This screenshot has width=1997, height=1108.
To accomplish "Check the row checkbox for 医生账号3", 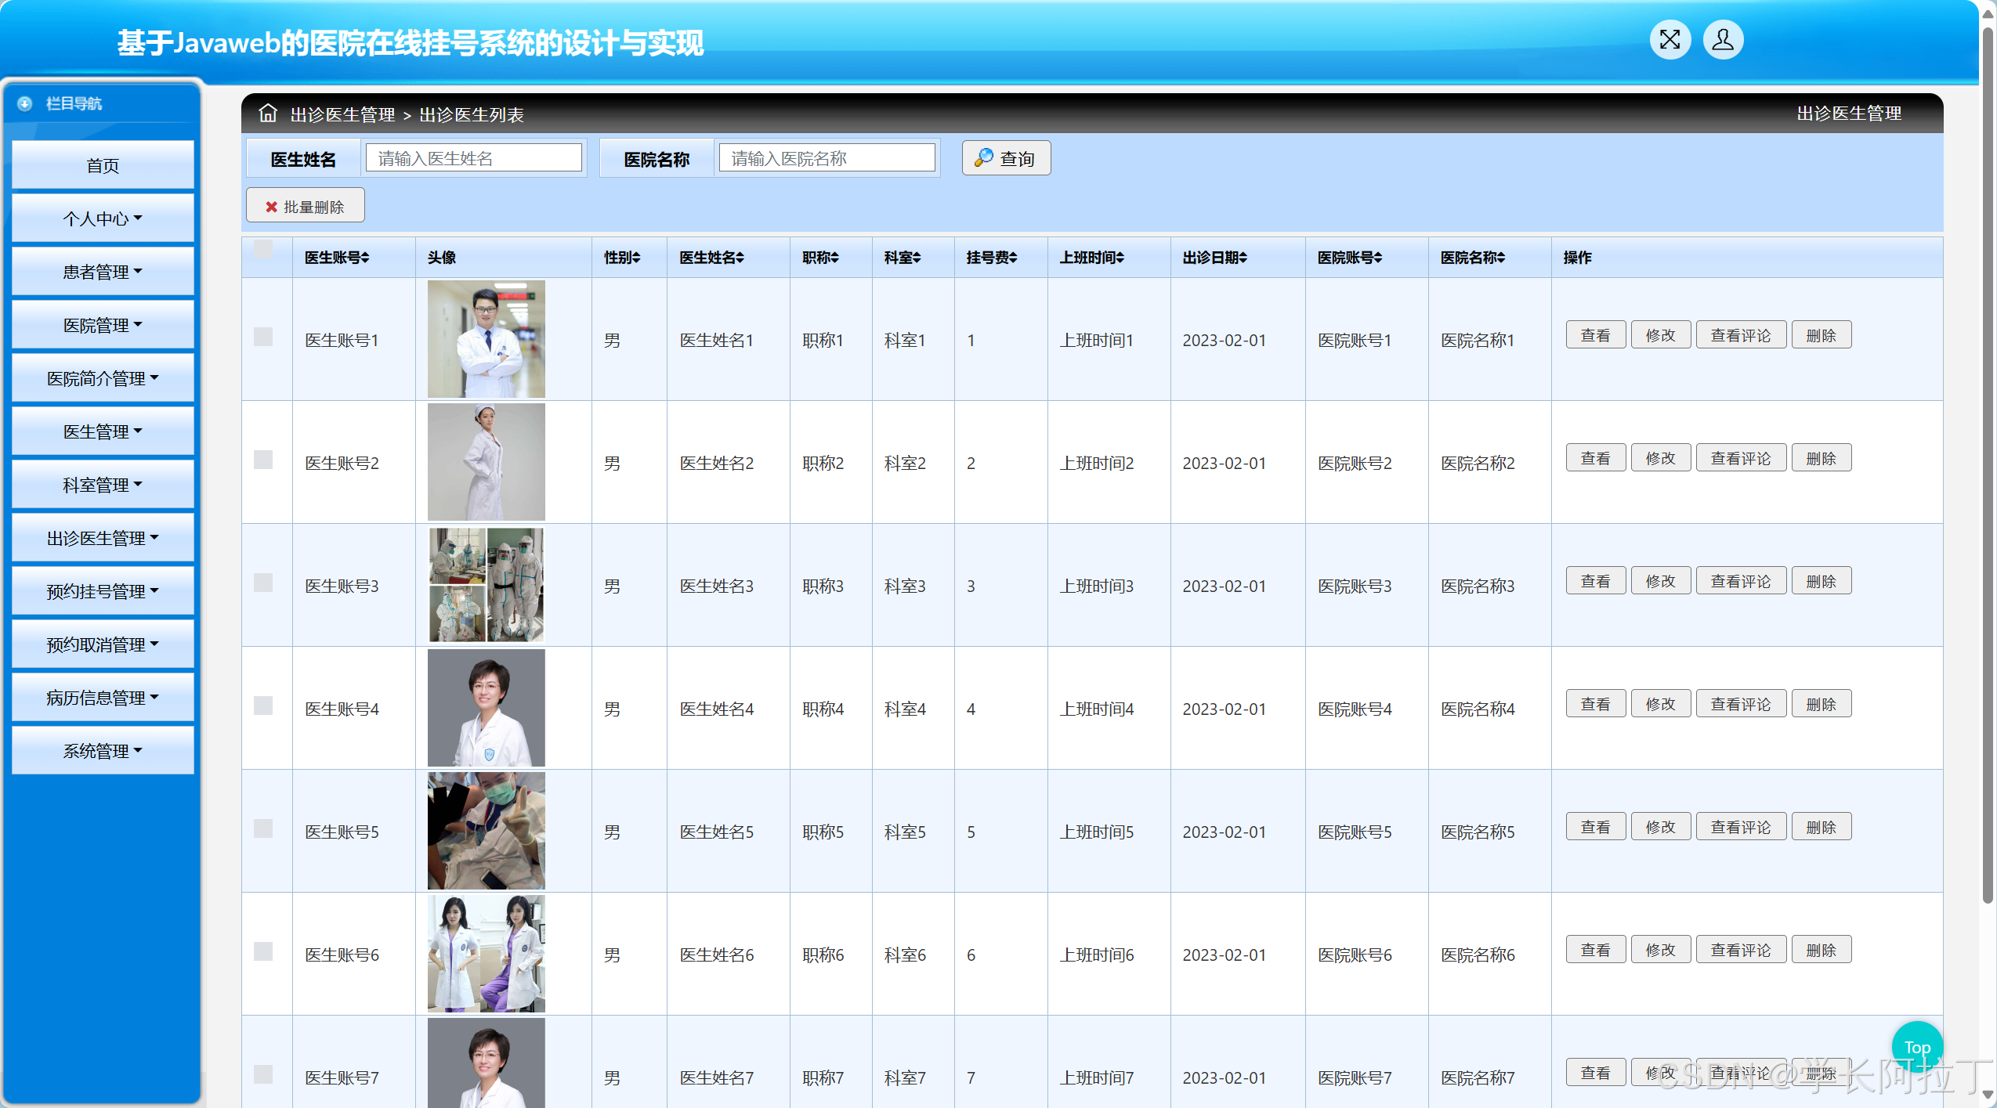I will click(263, 583).
